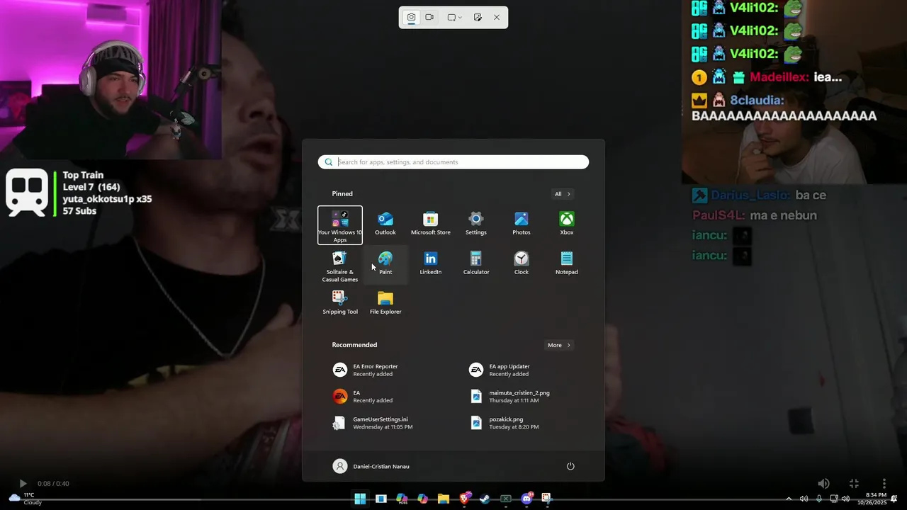This screenshot has height=510, width=907.
Task: Show All apps list
Action: click(x=563, y=194)
